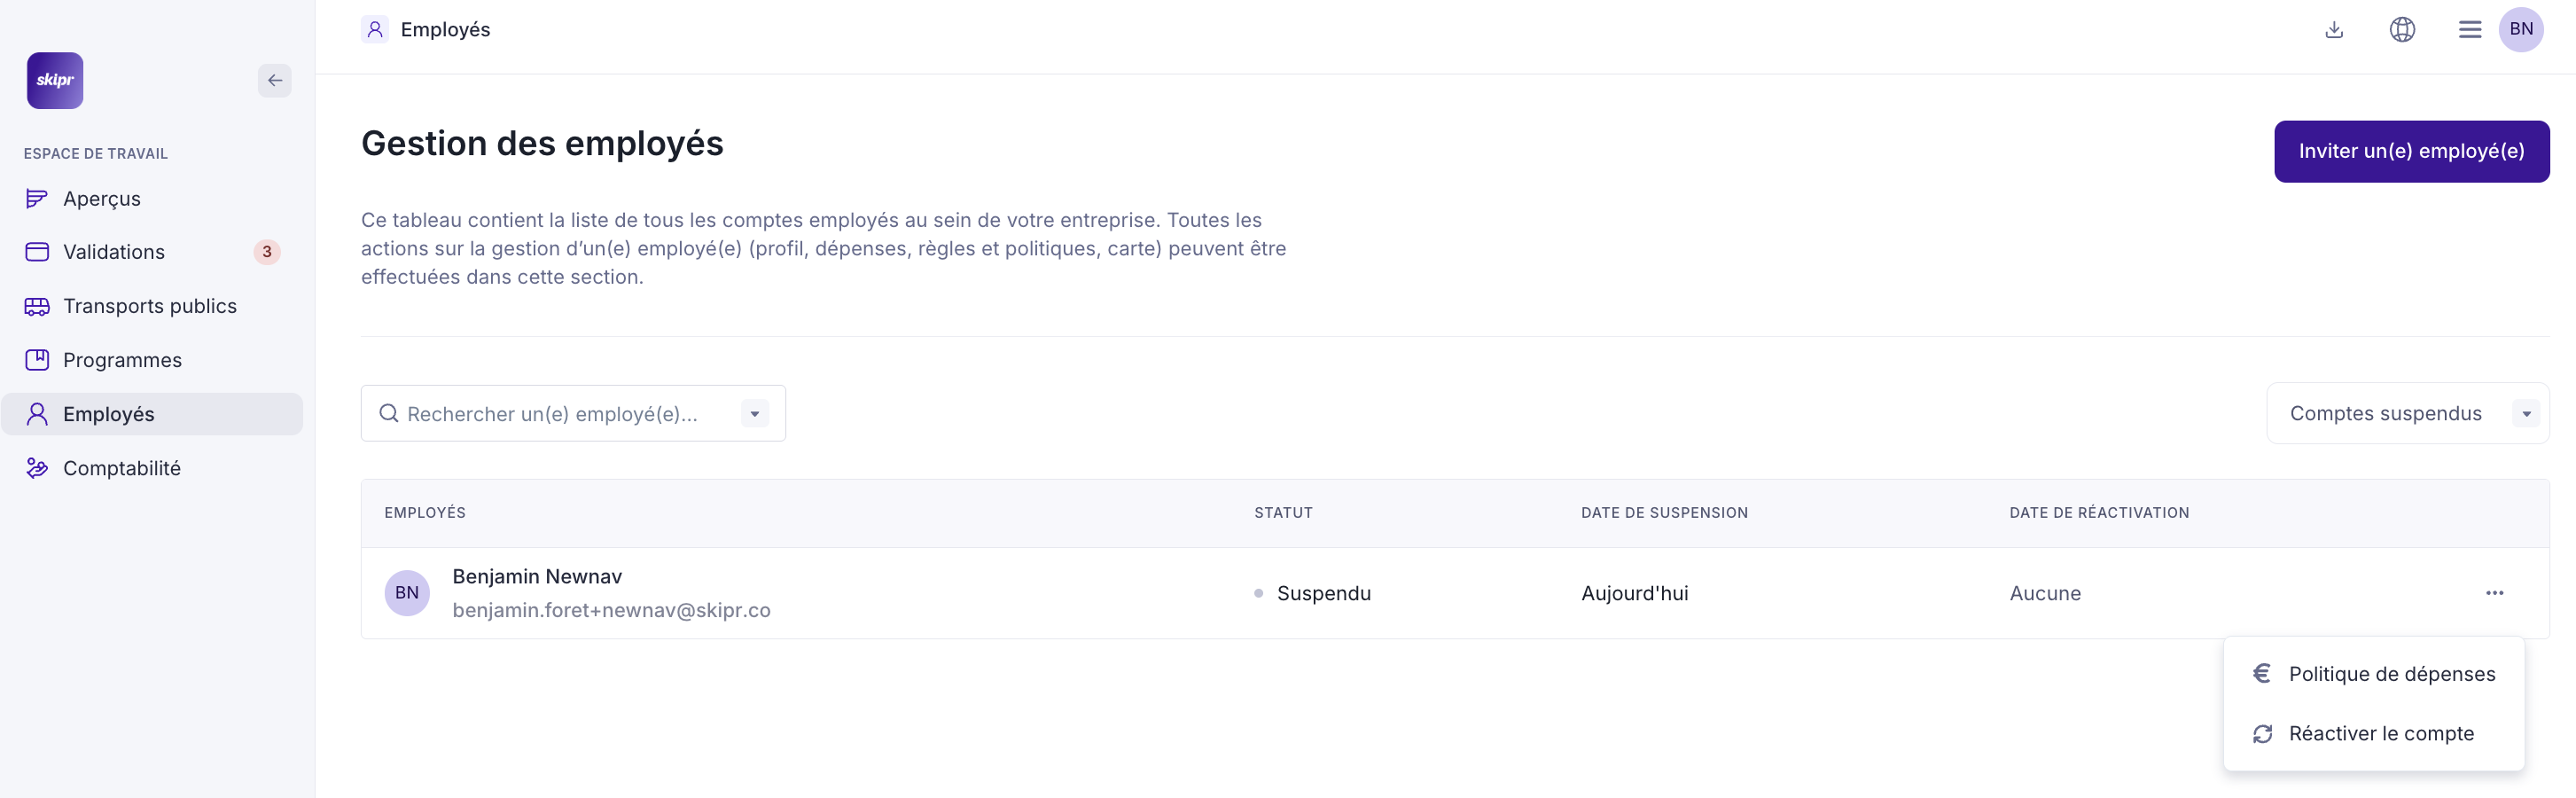Click the Transports publics bus icon

click(37, 306)
